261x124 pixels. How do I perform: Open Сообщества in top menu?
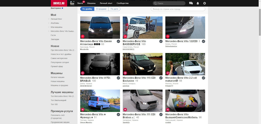(123, 3)
